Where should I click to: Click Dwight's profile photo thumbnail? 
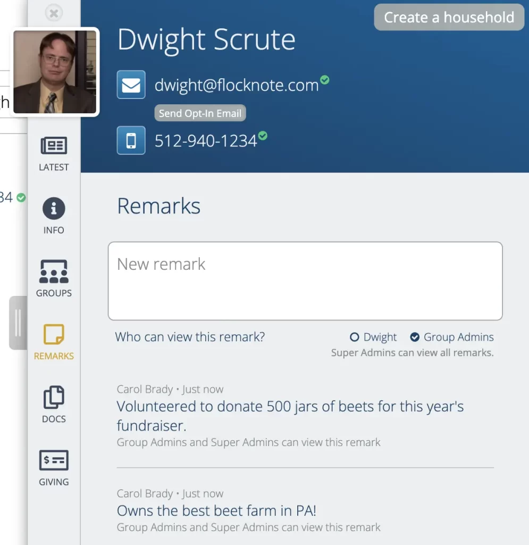(55, 72)
